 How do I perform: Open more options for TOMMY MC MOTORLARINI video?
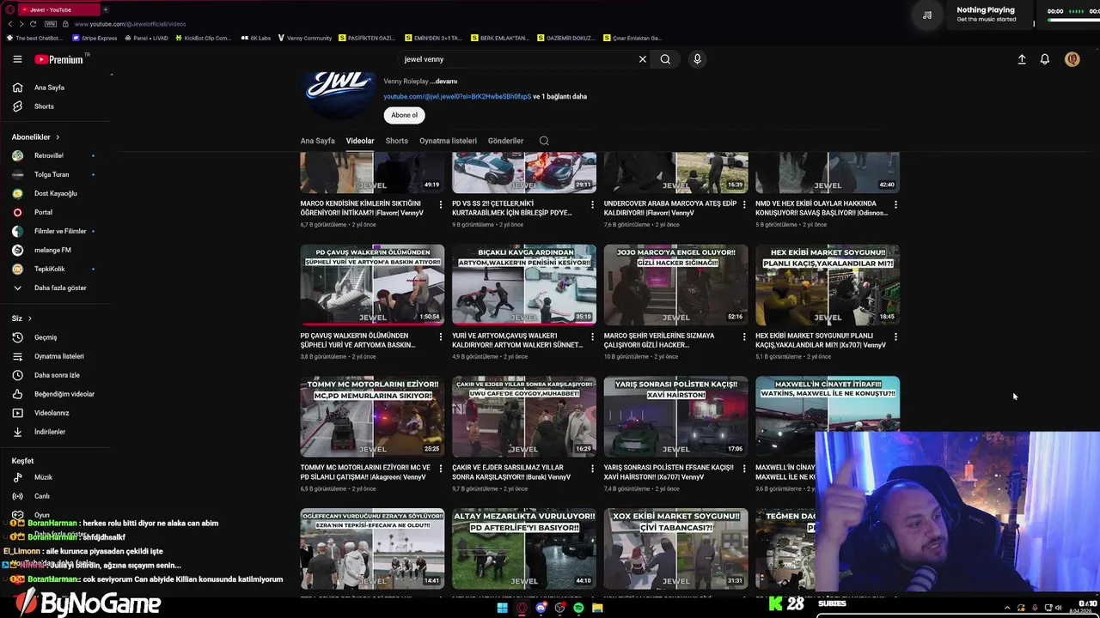pos(440,470)
